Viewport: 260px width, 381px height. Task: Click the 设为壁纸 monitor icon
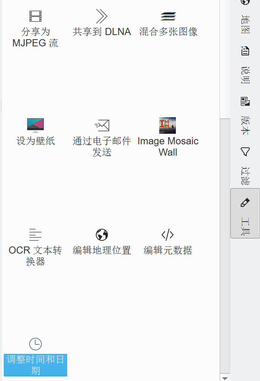click(x=35, y=125)
